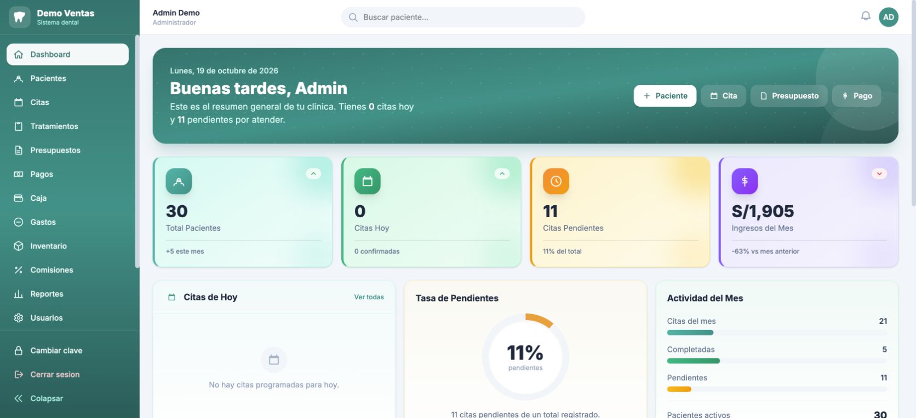Screen dimensions: 916x418
Task: Open Citas in sidebar
Action: (67, 102)
